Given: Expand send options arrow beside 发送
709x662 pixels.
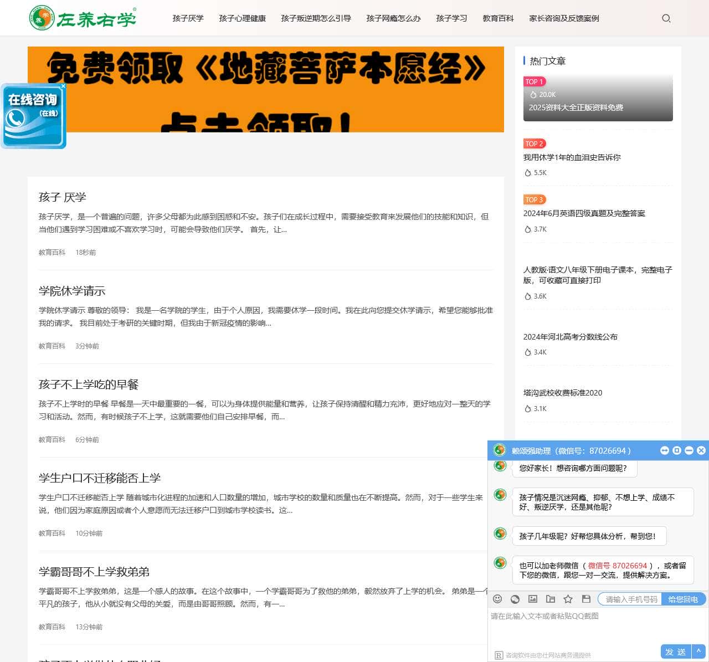Looking at the screenshot, I should 699,651.
